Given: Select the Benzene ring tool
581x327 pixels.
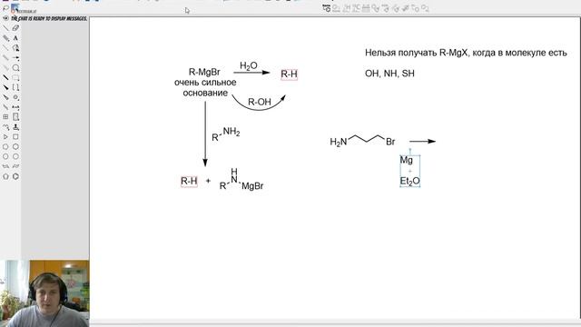Looking at the screenshot, I should point(15,176).
